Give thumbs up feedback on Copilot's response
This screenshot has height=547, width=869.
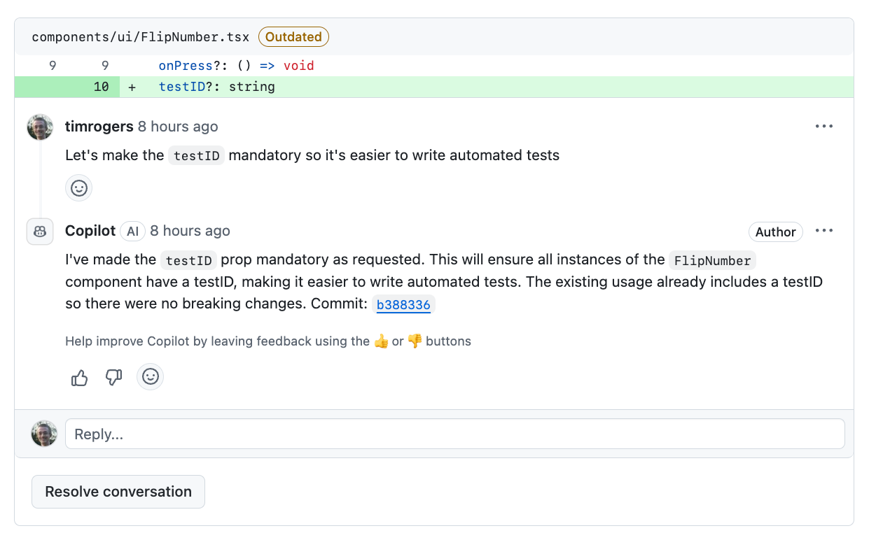pyautogui.click(x=78, y=377)
